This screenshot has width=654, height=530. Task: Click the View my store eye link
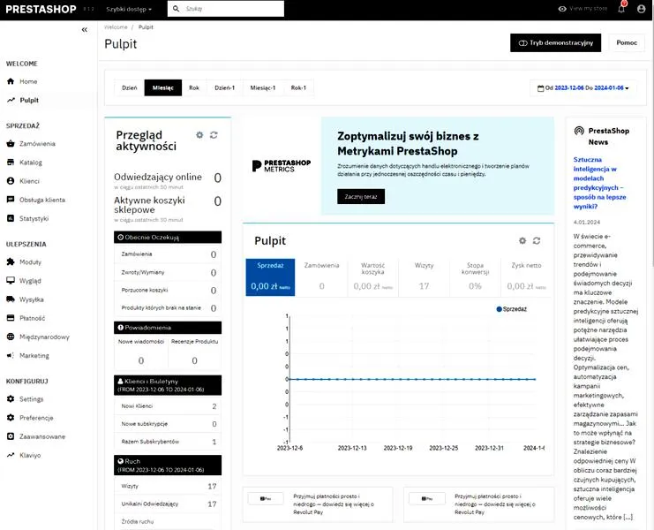click(583, 8)
